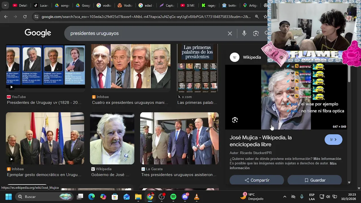Viewport: 361px width, 203px height.
Task: Open Wikipedia 'Gobierno de José' image
Action: [x=112, y=138]
